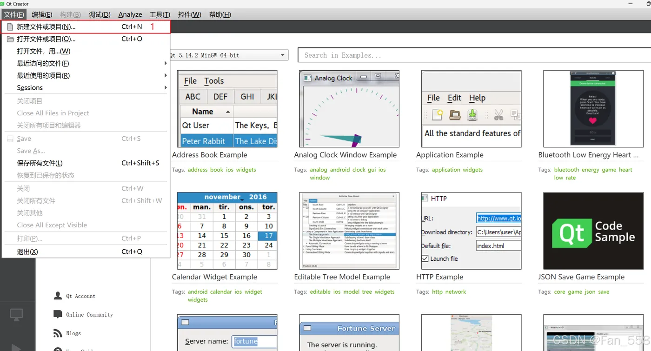Open the Application Example thumbnail

[471, 109]
